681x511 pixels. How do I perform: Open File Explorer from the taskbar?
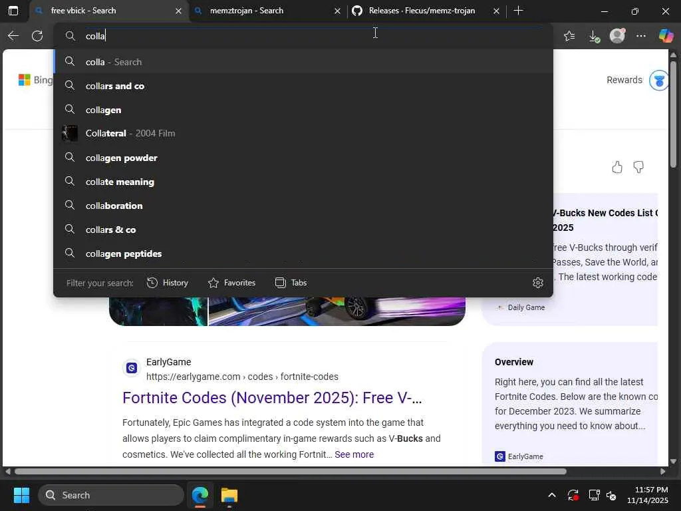point(229,495)
